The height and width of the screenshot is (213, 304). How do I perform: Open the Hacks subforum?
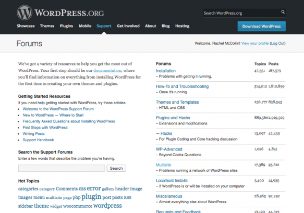(x=166, y=134)
